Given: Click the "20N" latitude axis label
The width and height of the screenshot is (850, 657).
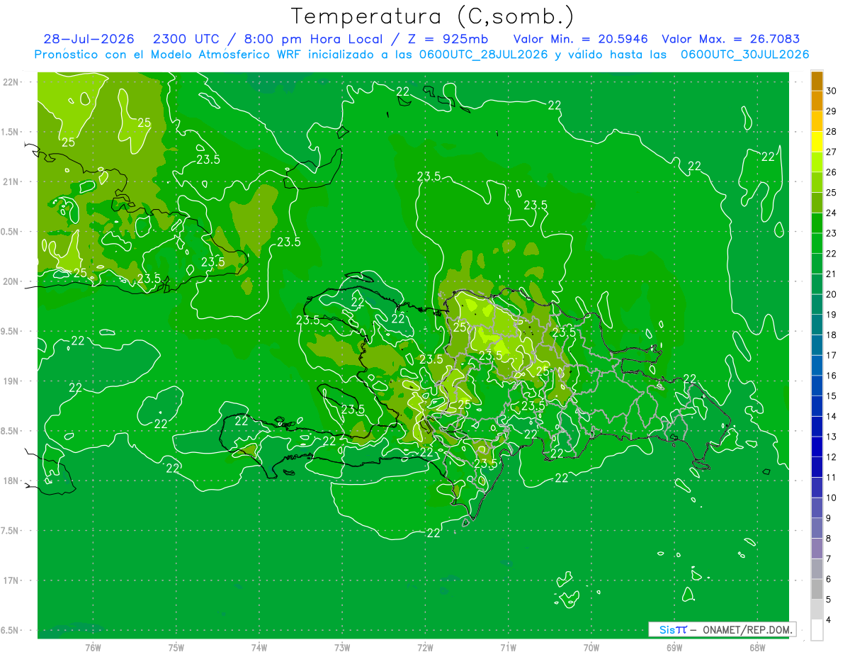Looking at the screenshot, I should click(11, 281).
